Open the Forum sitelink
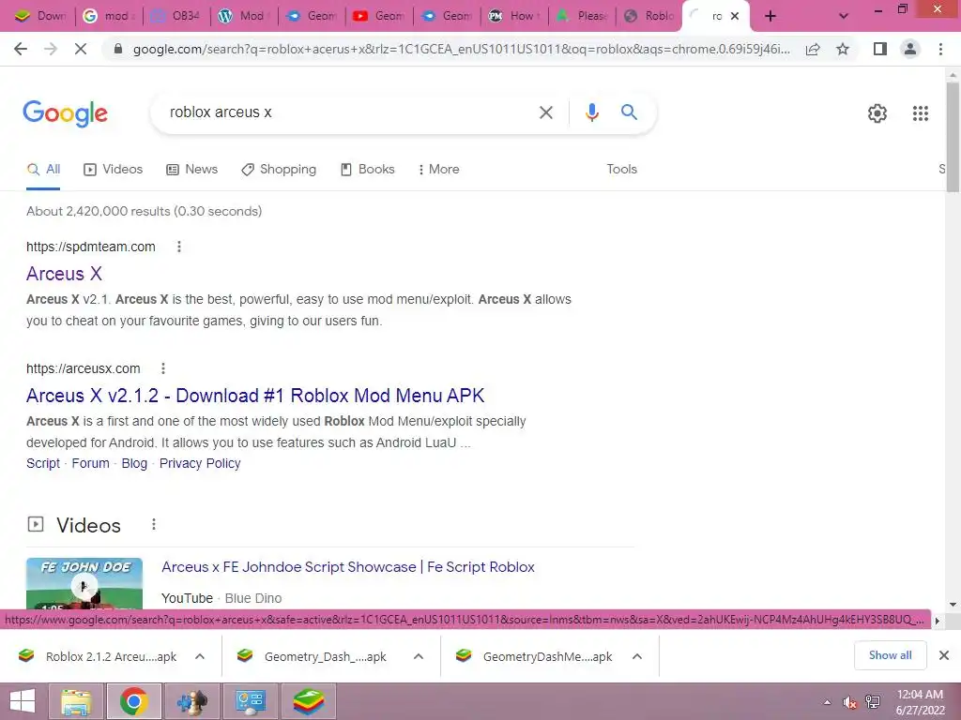Screen dimensions: 961x720 pos(91,463)
